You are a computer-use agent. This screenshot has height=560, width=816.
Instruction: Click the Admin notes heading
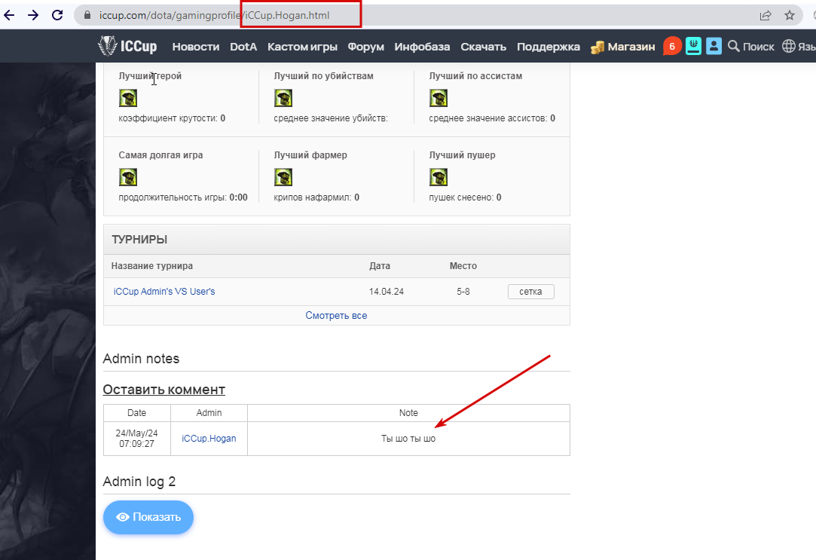point(141,359)
